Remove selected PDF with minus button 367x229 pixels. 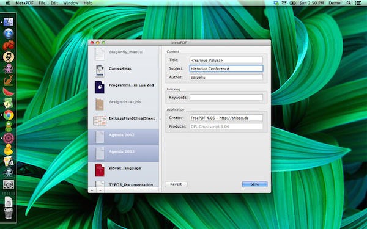point(100,190)
